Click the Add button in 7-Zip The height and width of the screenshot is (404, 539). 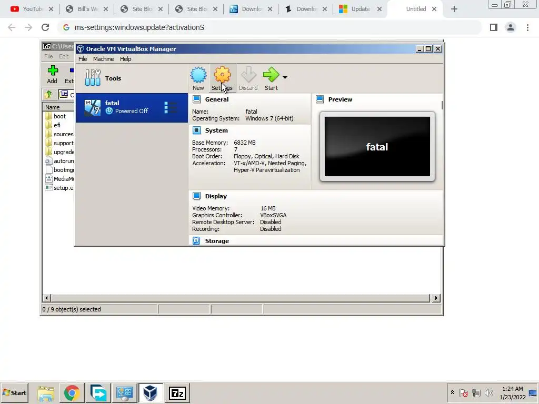[x=52, y=75]
